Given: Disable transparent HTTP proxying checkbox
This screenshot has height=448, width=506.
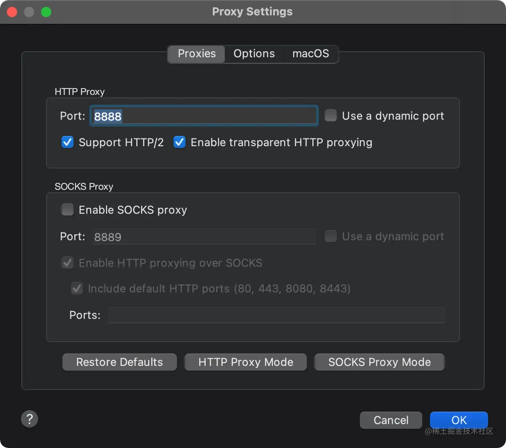Looking at the screenshot, I should [179, 142].
